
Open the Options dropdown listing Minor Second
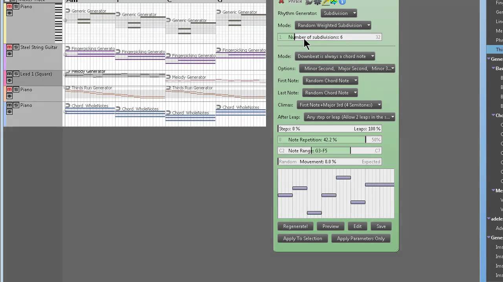[x=347, y=69]
